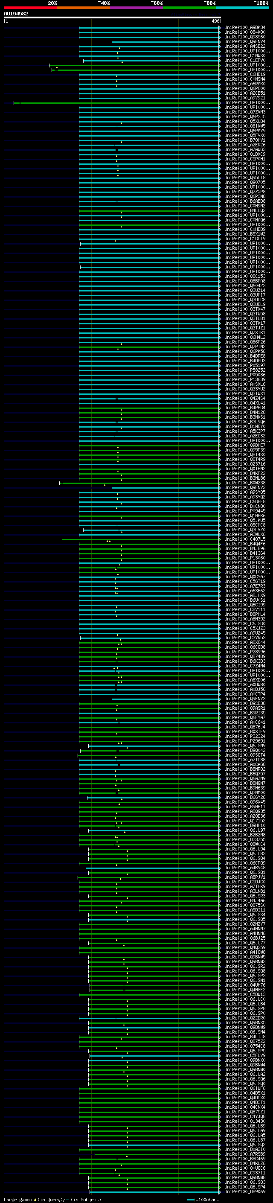This screenshot has height=1203, width=273.
Task: Click the UniRef100_C6GBE8 label
Action: pyautogui.click(x=245, y=501)
